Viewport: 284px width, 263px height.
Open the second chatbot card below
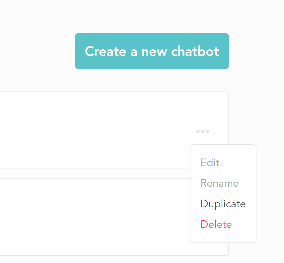94,217
